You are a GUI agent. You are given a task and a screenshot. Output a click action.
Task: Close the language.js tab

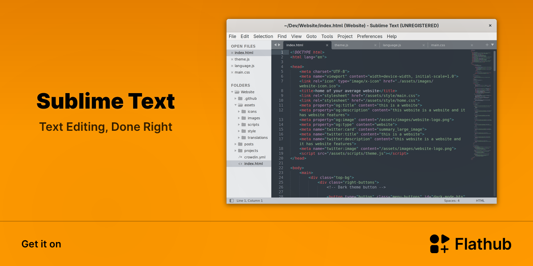tap(424, 45)
